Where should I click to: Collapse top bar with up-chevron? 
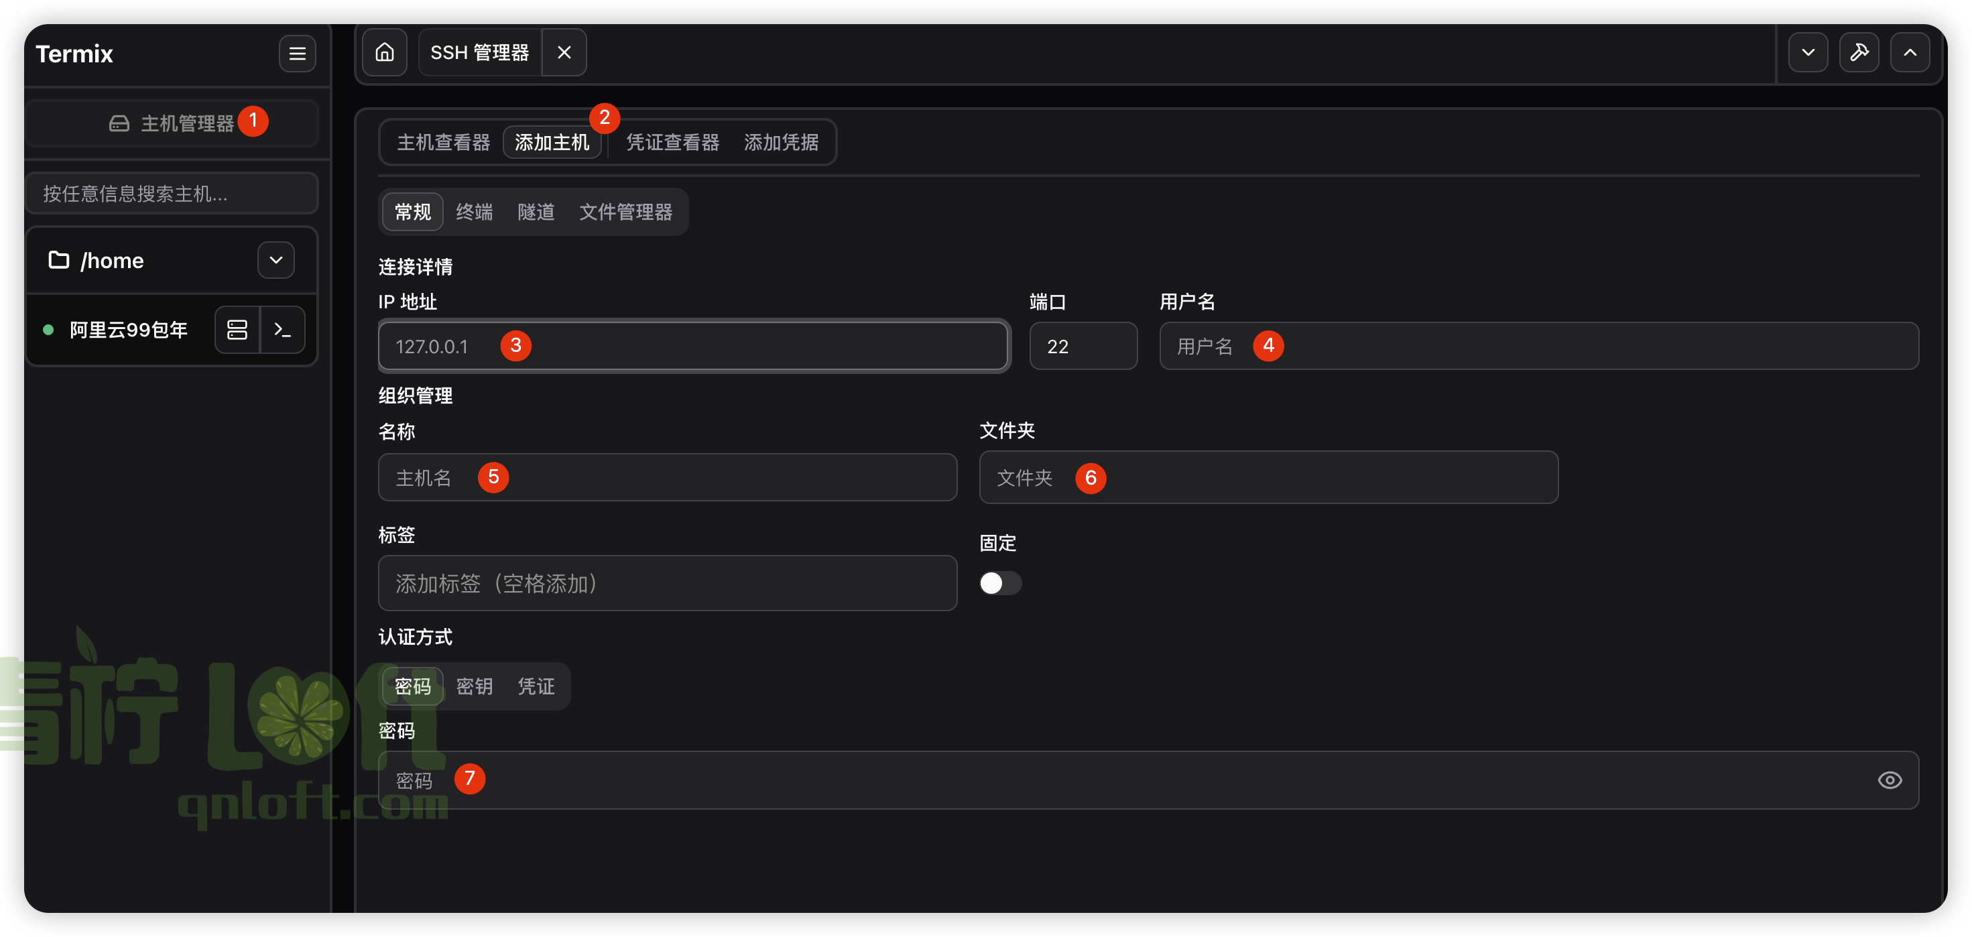point(1910,52)
